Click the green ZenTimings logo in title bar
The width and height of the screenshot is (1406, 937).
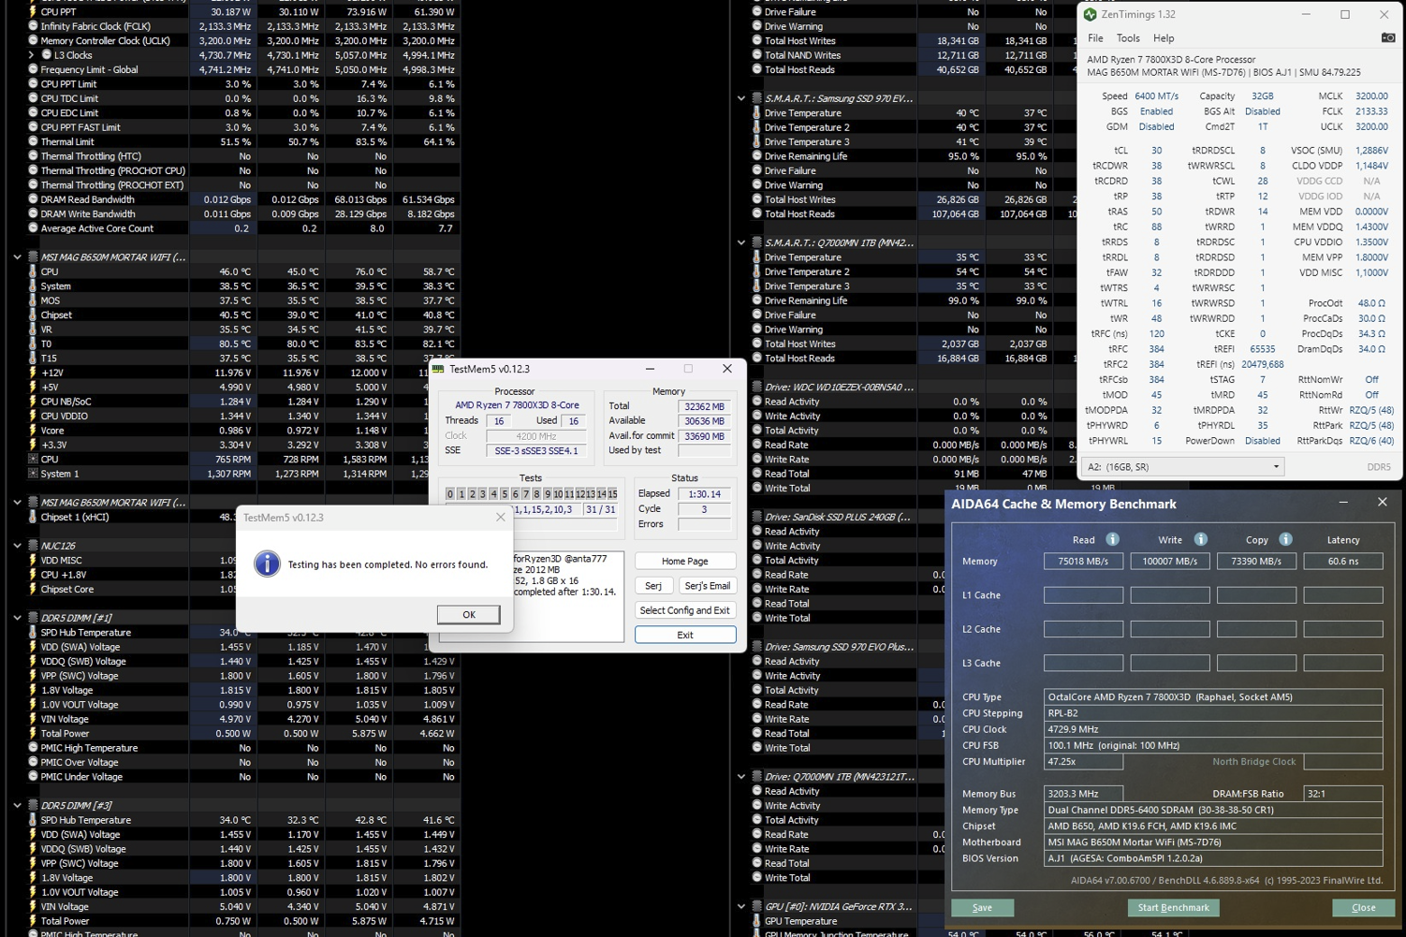point(1090,15)
